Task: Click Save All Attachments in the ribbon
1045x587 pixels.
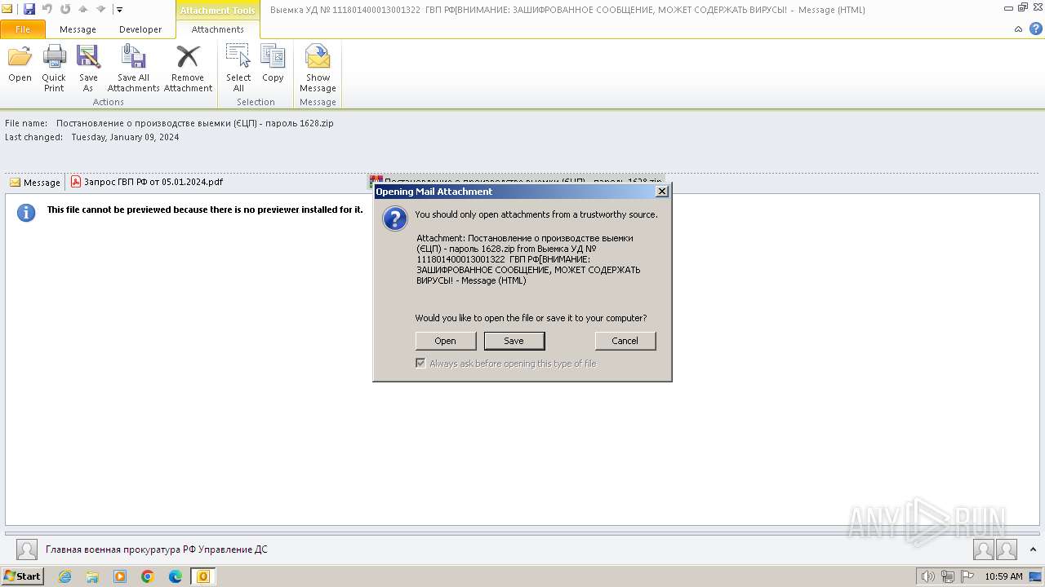Action: tap(133, 68)
